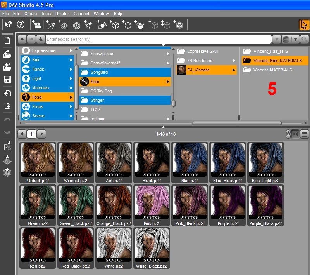Click the Open file icon in the sidebar
The image size is (310, 275).
tap(7, 54)
